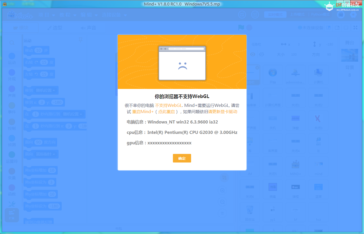The image size is (364, 234).
Task: Select the 变量 block category
Action: 12,174
